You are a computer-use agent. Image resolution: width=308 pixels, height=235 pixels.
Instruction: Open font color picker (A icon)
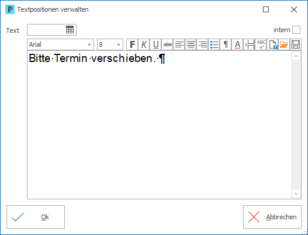click(237, 44)
